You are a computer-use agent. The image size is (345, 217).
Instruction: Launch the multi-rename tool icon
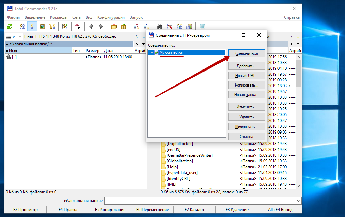169,26
